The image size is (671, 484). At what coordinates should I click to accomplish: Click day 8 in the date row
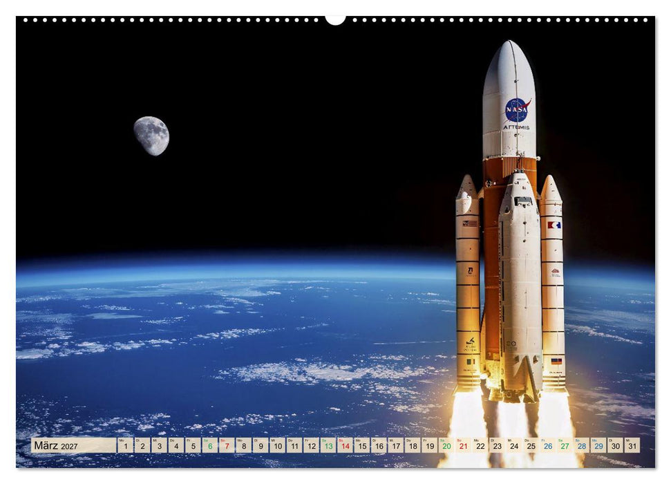pyautogui.click(x=243, y=445)
